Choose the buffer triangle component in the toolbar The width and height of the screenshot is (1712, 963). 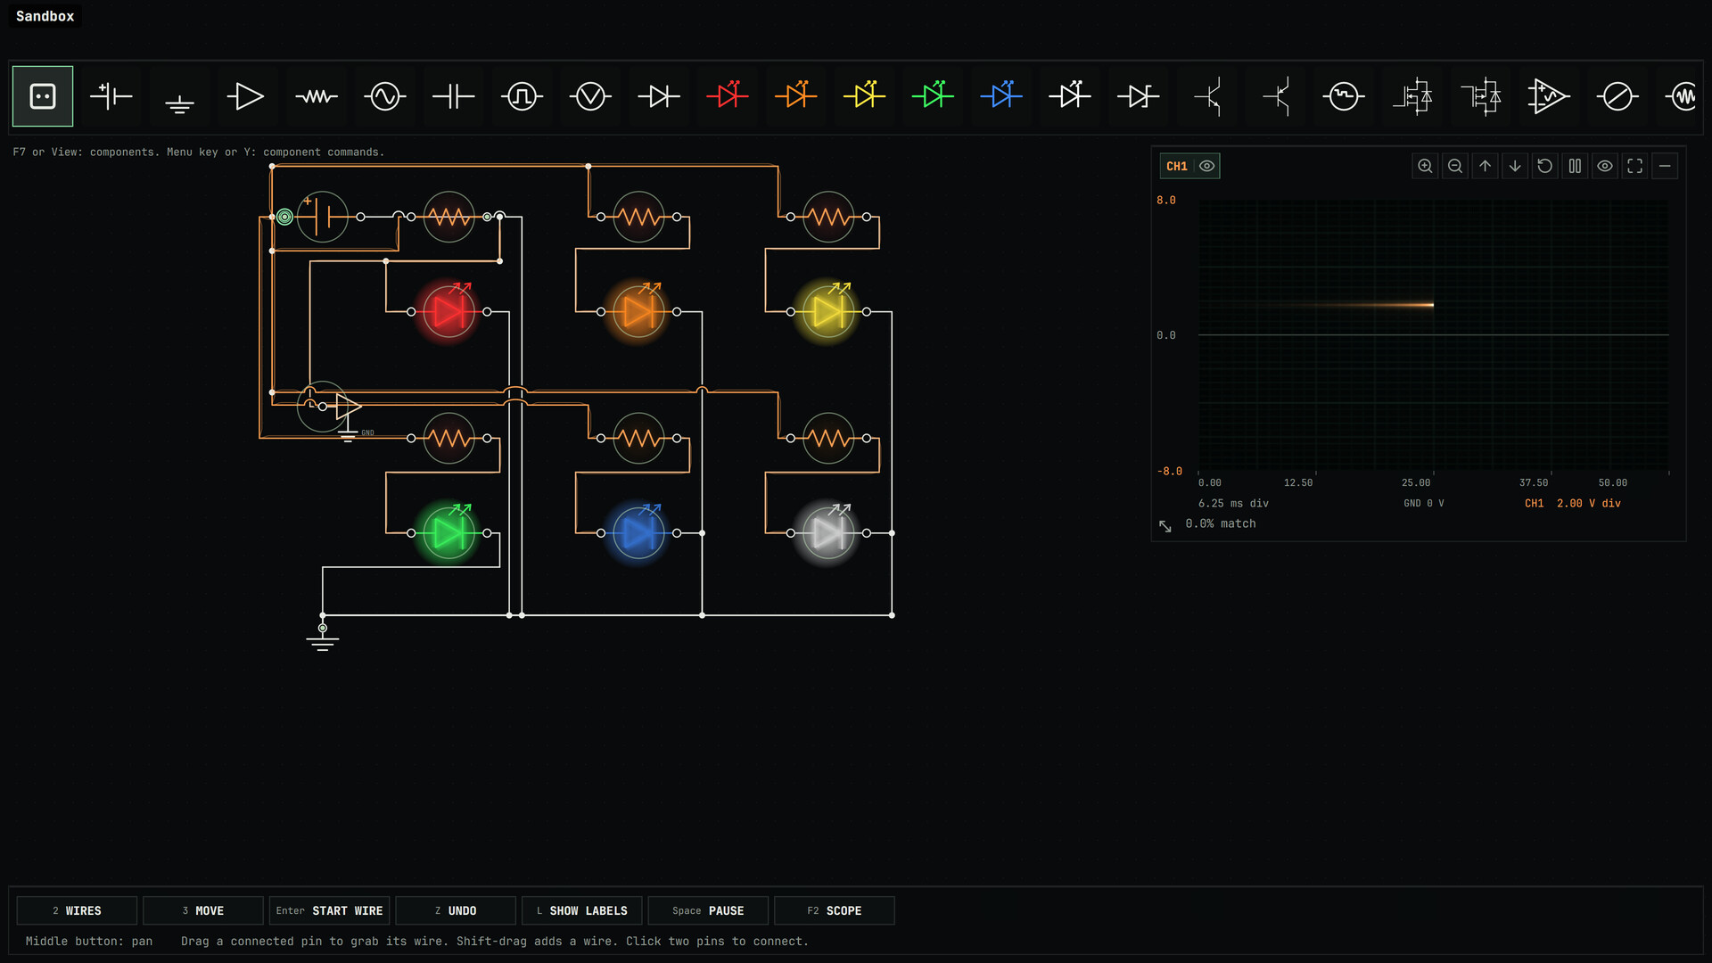245,96
